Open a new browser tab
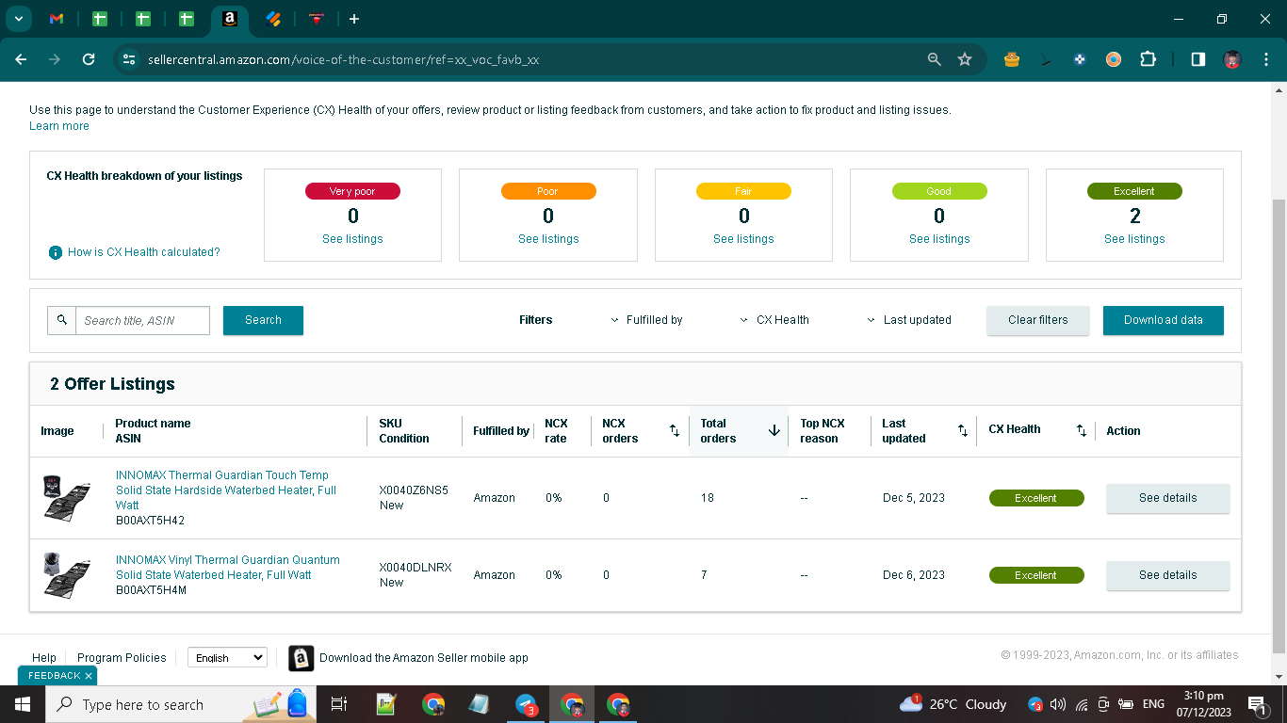 click(x=353, y=19)
